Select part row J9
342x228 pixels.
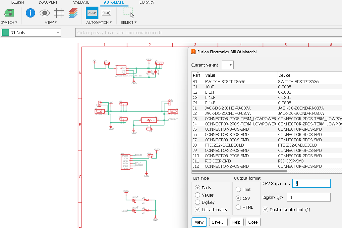pos(267,151)
